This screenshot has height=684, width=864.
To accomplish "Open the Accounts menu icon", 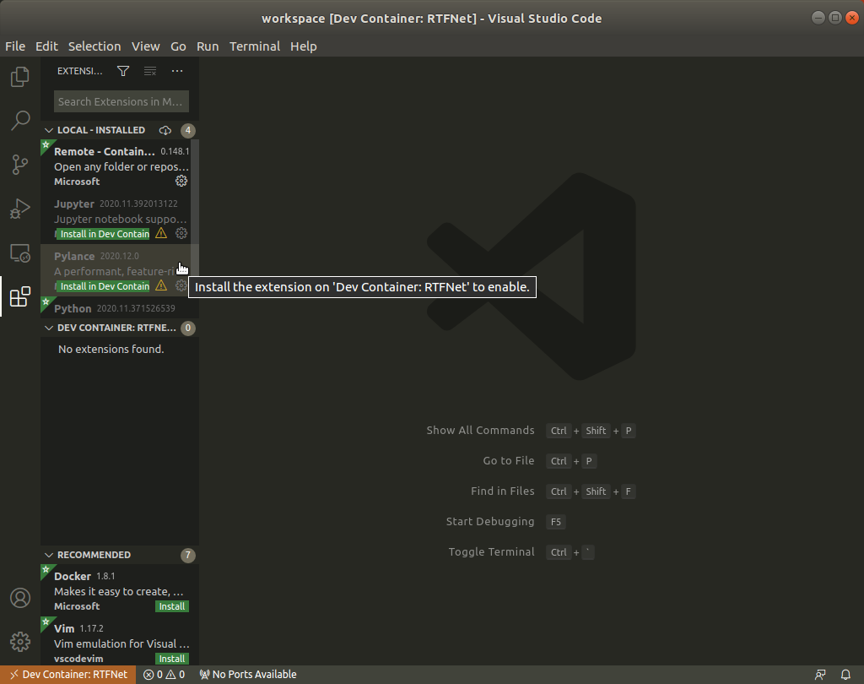I will pos(20,598).
